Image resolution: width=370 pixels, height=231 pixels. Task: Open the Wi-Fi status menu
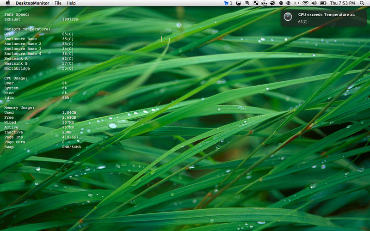point(306,3)
